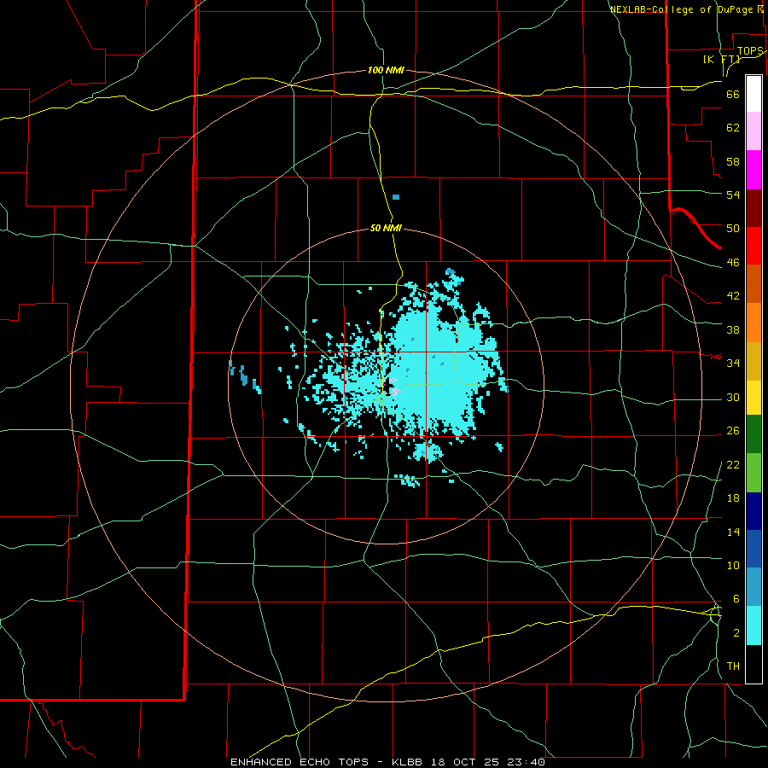Click the 62 legend value

point(733,128)
